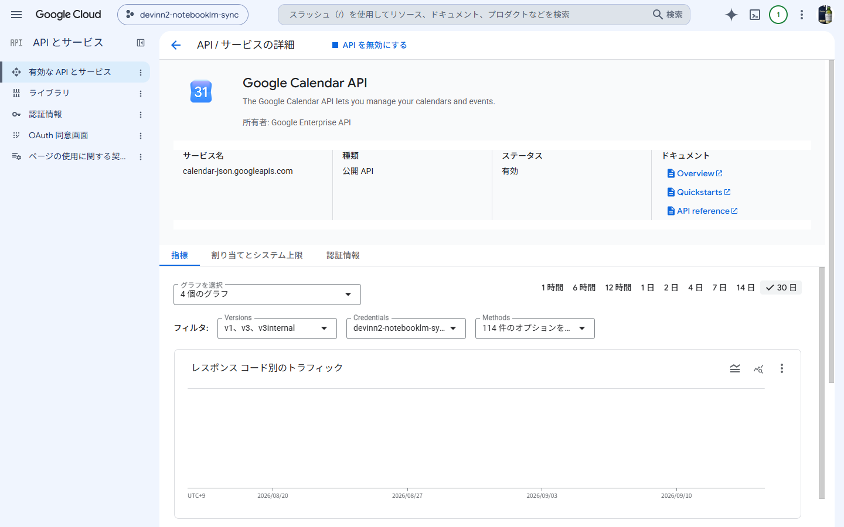
Task: Select the 1 日 time range
Action: click(647, 288)
